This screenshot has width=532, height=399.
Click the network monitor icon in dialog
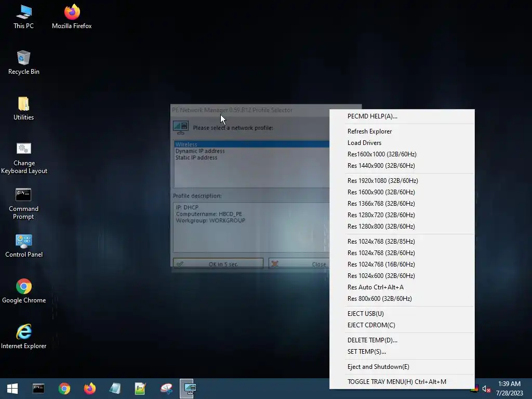point(180,128)
